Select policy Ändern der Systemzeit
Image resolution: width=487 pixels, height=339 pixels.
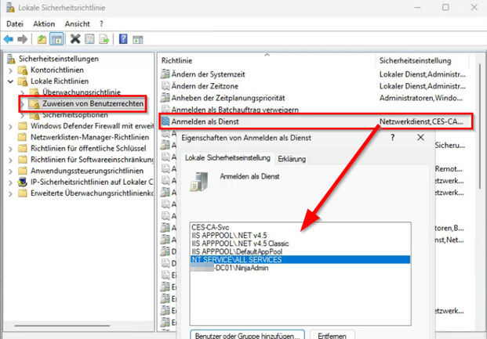[208, 74]
